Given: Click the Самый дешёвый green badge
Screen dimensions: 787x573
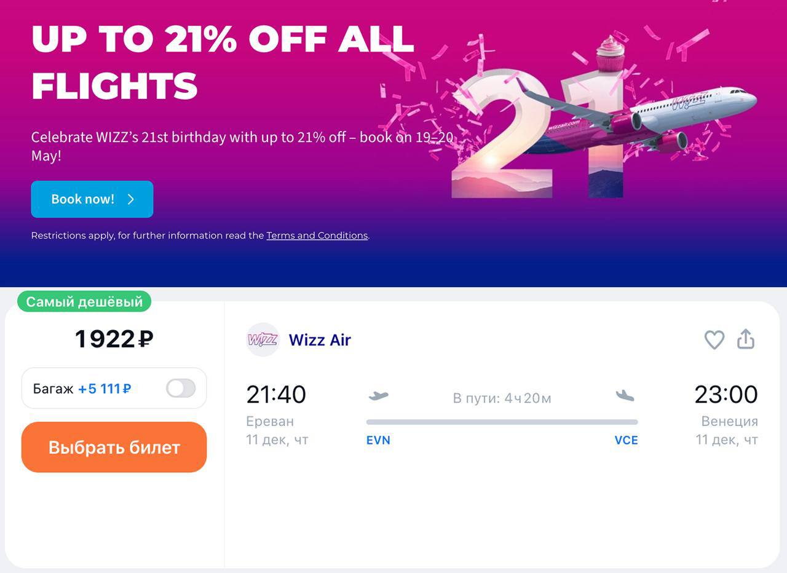Looking at the screenshot, I should click(84, 301).
